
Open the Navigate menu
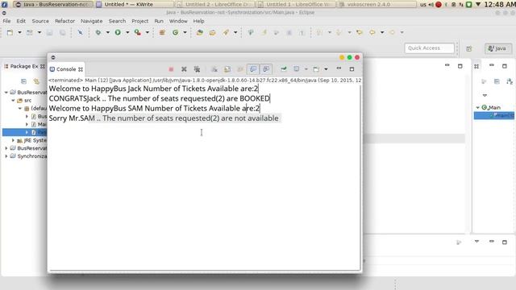[91, 21]
